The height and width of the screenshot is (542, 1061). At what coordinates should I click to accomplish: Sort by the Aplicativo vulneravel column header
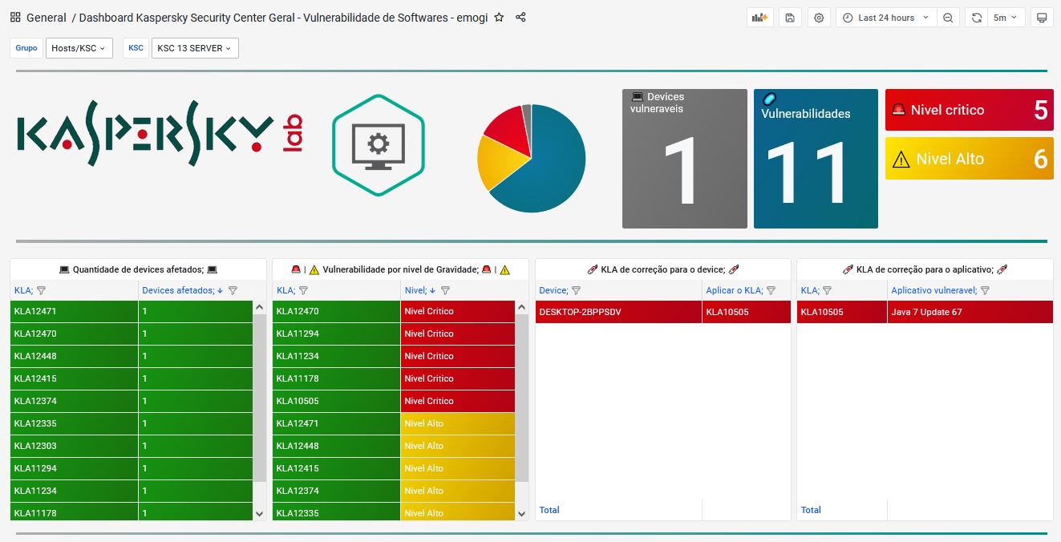933,291
